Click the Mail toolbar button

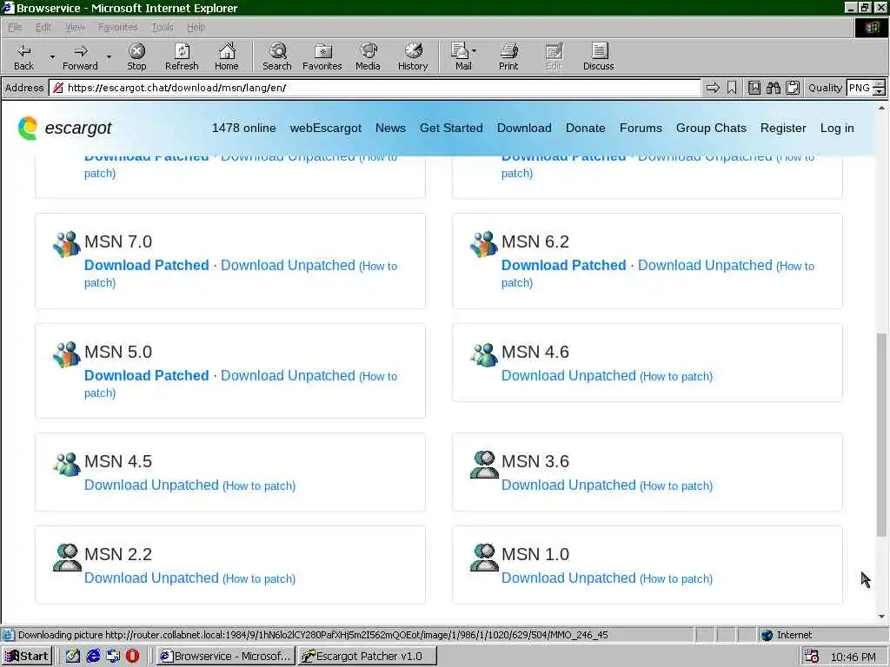[462, 56]
